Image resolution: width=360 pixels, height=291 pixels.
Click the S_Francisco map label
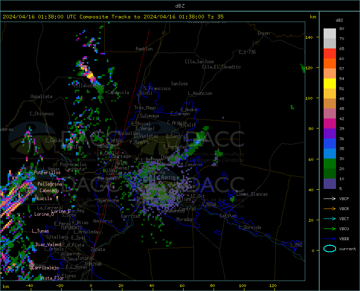click(x=157, y=88)
